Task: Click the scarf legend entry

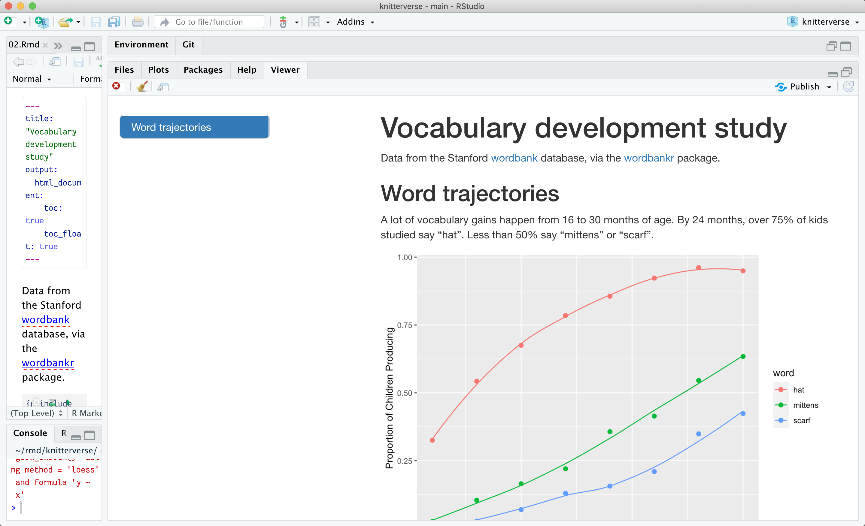Action: click(x=792, y=420)
